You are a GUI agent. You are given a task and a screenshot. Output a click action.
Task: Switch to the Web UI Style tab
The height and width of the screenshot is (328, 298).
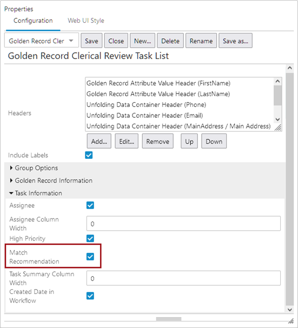click(86, 21)
